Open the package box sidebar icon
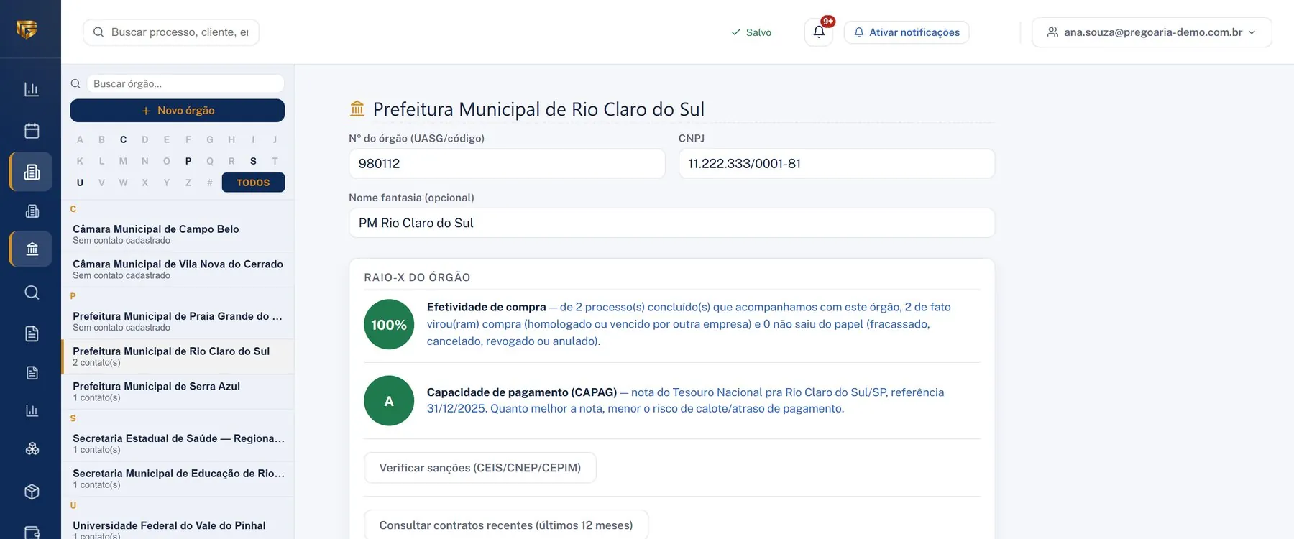The image size is (1294, 539). pyautogui.click(x=32, y=492)
